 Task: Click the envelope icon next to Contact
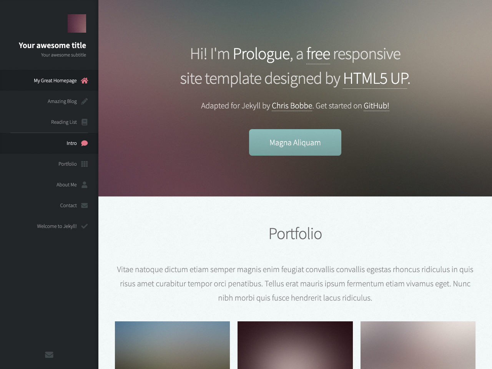85,205
